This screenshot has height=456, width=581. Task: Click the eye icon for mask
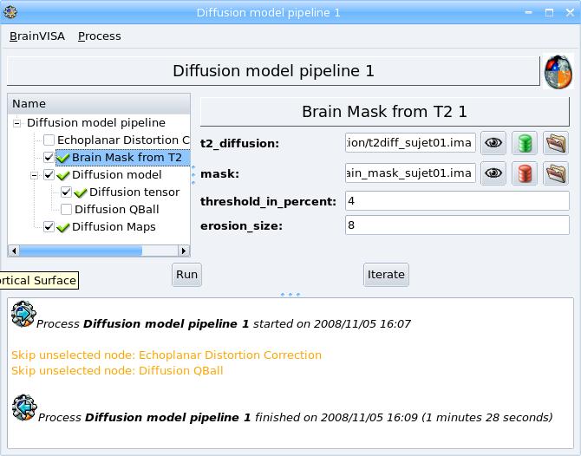click(x=493, y=173)
